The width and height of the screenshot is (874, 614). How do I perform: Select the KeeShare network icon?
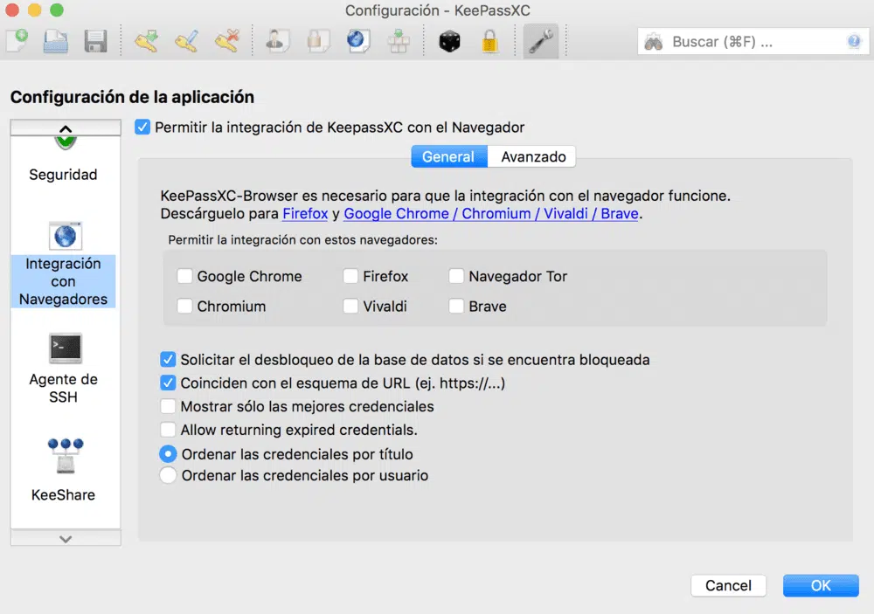[66, 455]
